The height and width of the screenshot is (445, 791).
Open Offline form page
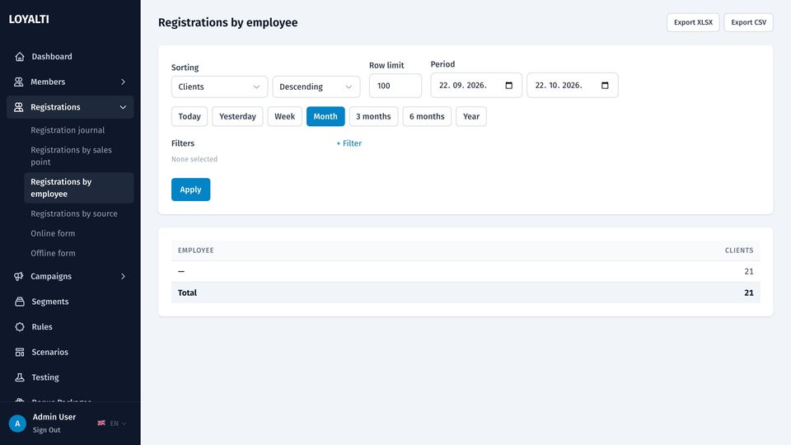click(53, 253)
